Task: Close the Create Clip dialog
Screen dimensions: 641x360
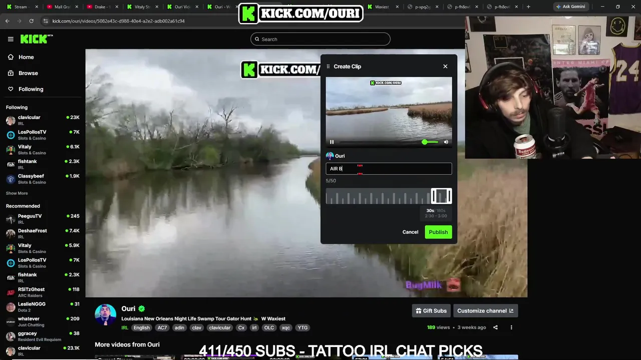Action: click(x=445, y=66)
